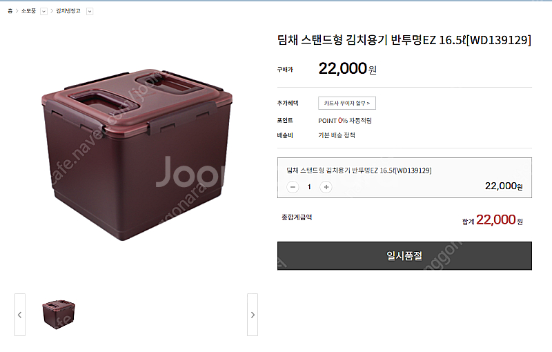552x352 pixels.
Task: Advance thumbnails with the right arrow
Action: tap(253, 315)
